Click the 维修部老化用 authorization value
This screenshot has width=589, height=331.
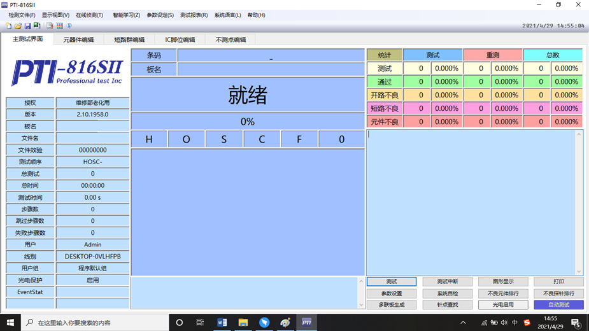(93, 102)
